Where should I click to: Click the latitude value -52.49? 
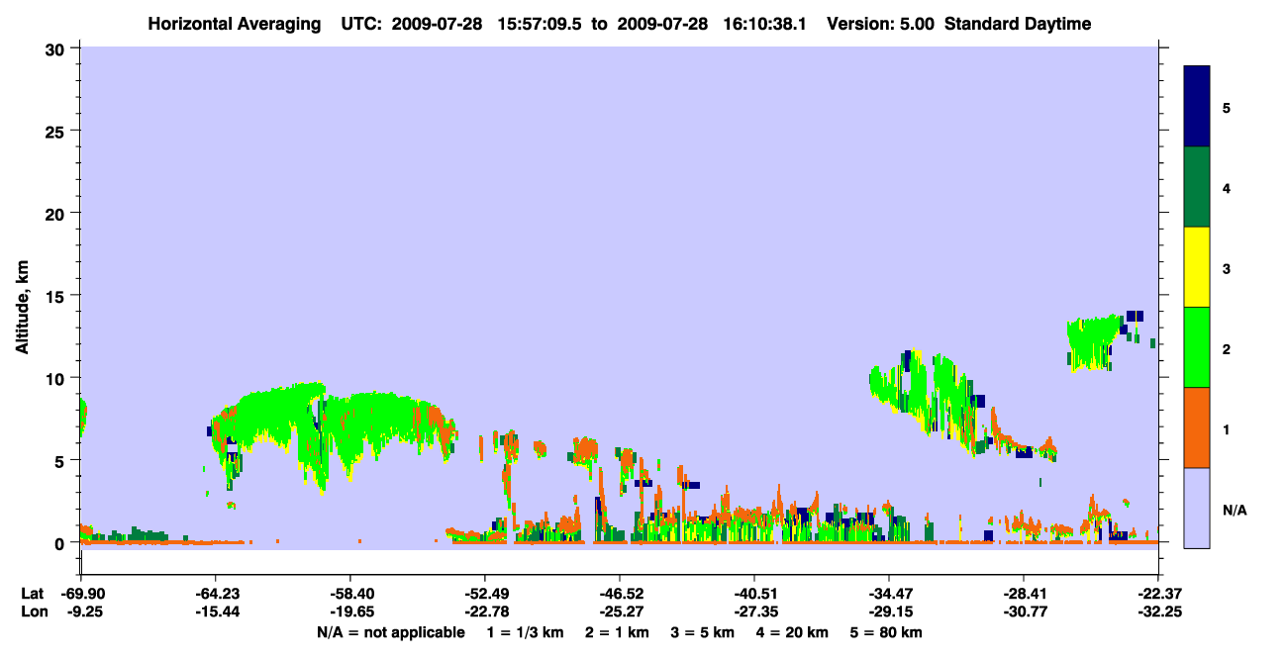[x=485, y=594]
